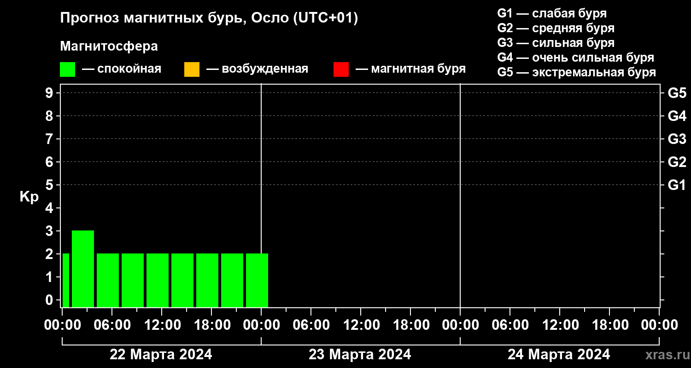Click the G1 label on the right axis
This screenshot has width=691, height=368.
[x=677, y=185]
